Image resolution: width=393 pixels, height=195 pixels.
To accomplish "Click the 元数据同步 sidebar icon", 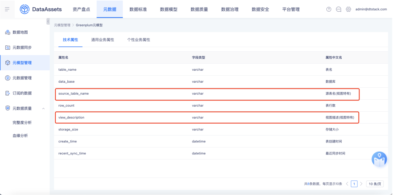I will point(8,47).
